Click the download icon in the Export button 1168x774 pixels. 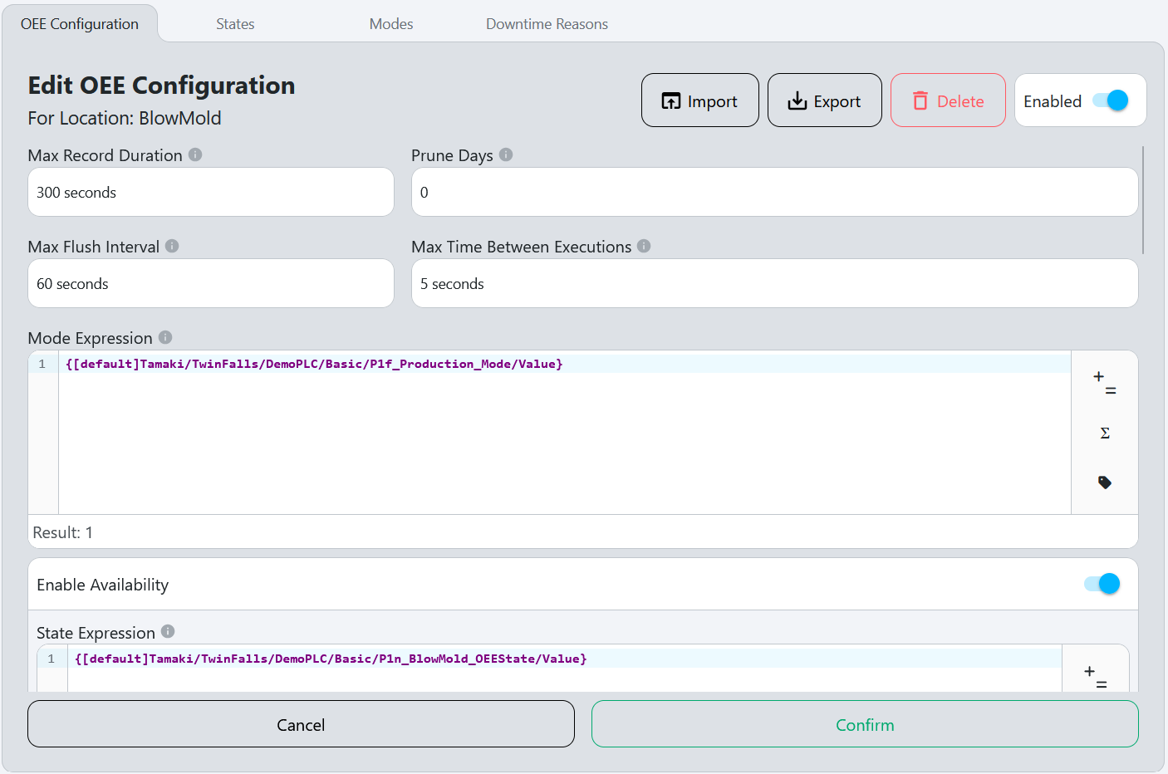[x=797, y=100]
